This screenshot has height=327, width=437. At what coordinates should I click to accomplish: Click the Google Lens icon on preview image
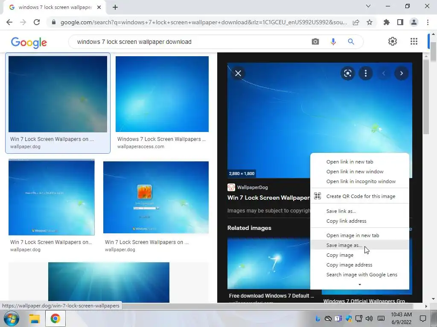point(347,73)
